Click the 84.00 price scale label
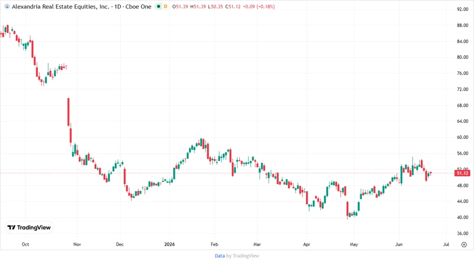The width and height of the screenshot is (474, 262). tap(462, 42)
